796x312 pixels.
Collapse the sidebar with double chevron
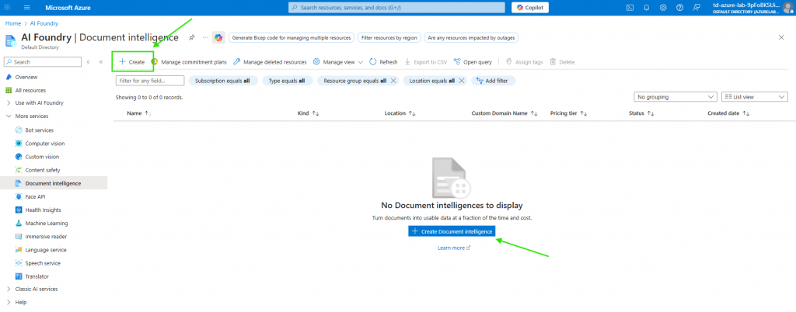[100, 62]
